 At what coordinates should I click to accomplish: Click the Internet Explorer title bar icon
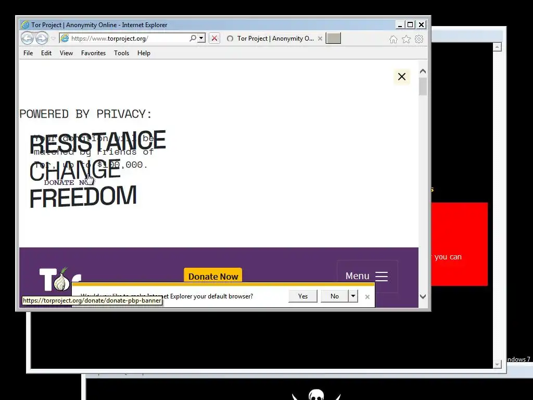[25, 25]
